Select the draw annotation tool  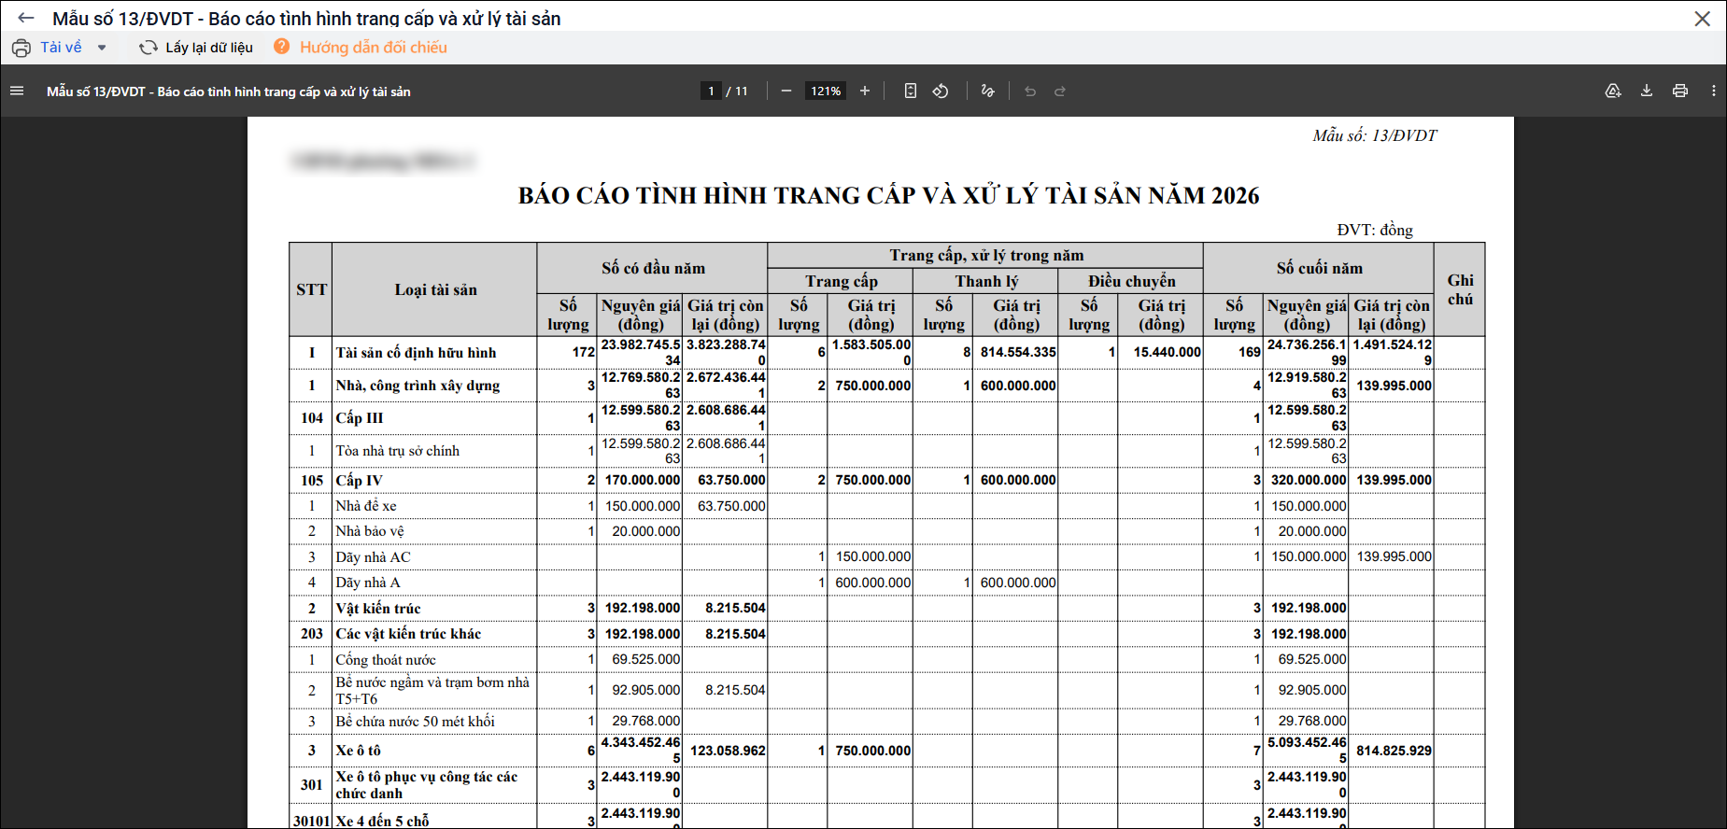tap(987, 91)
